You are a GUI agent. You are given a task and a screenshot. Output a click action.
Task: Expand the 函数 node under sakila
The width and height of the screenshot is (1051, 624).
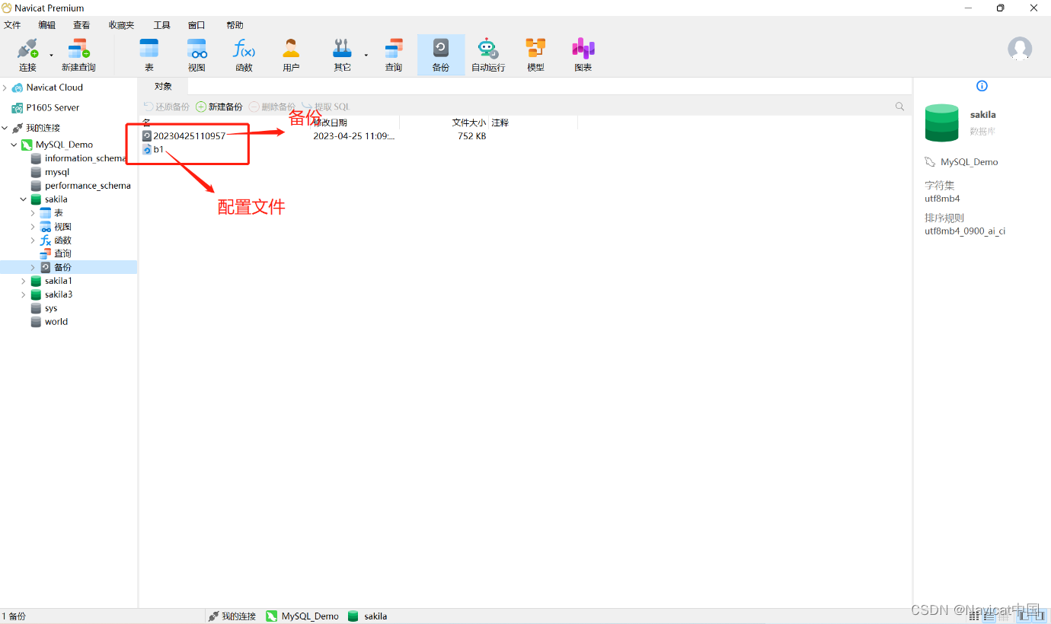(x=32, y=240)
